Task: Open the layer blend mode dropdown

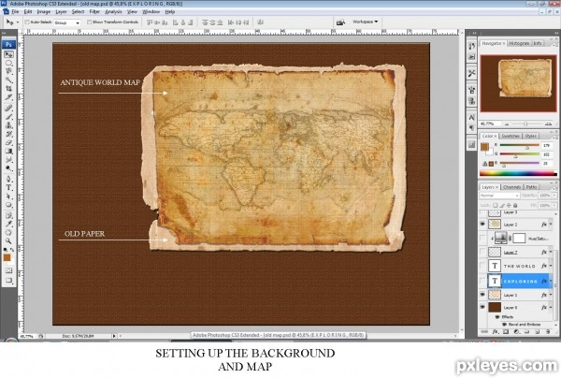Action: [x=499, y=196]
